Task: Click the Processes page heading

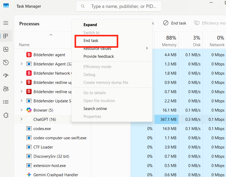Action: pos(29,24)
